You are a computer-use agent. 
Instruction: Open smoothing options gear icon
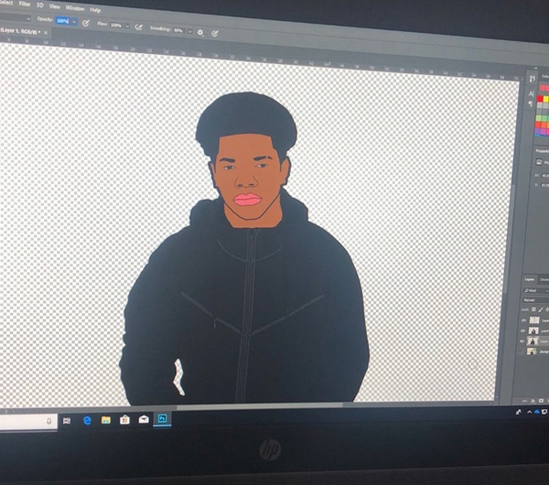point(199,32)
